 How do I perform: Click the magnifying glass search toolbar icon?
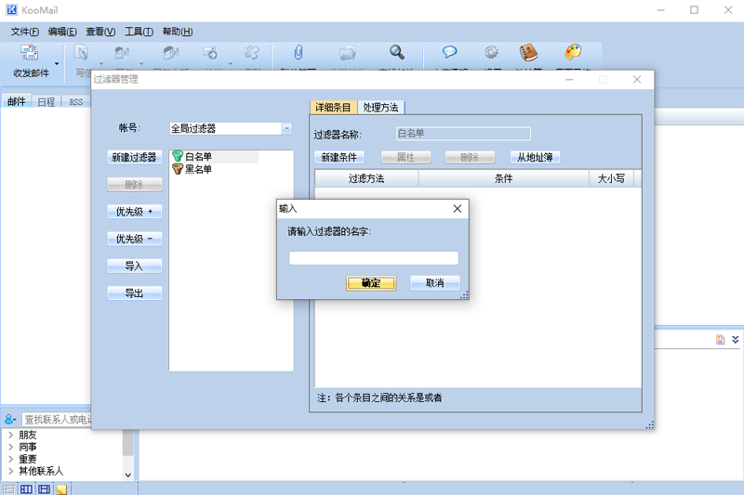click(397, 53)
